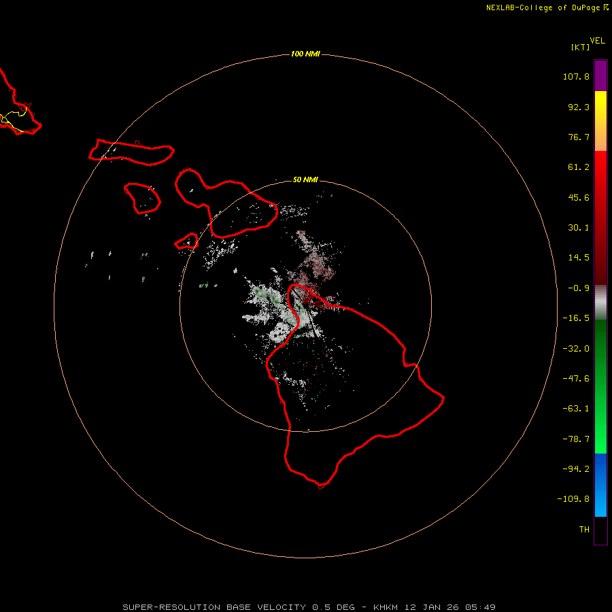Screen dimensions: 612x612
Task: Click the 45.6 velocity scale value
Action: (579, 197)
